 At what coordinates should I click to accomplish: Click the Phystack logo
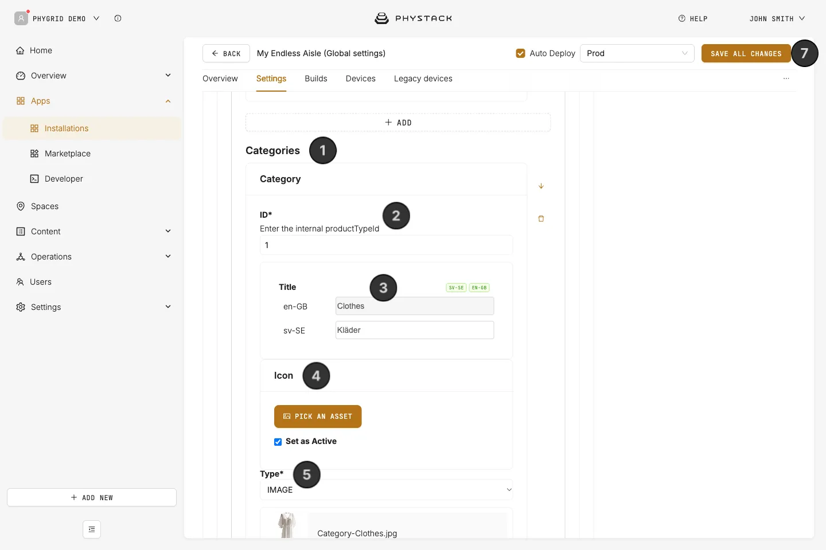tap(413, 18)
